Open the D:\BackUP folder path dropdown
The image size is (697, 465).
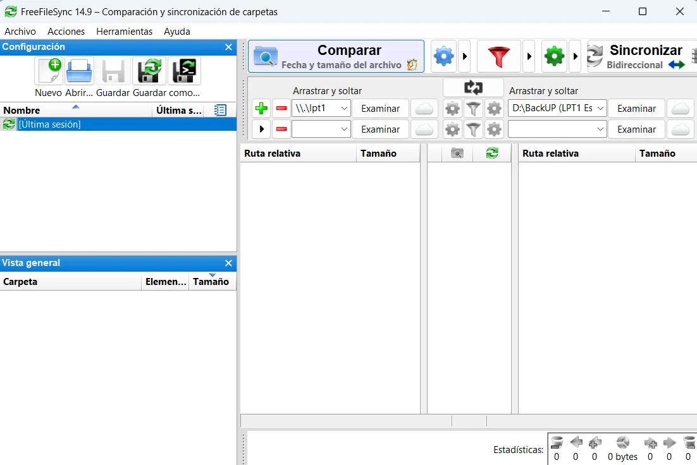pos(600,108)
